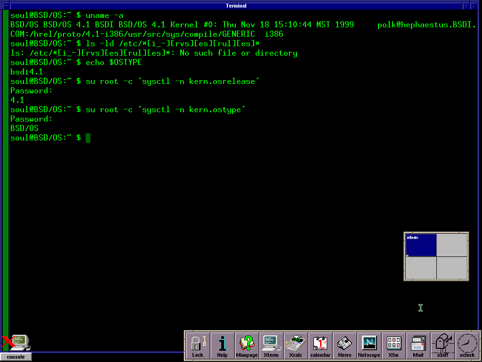Click the 'kern.ostype' command line

click(x=128, y=109)
